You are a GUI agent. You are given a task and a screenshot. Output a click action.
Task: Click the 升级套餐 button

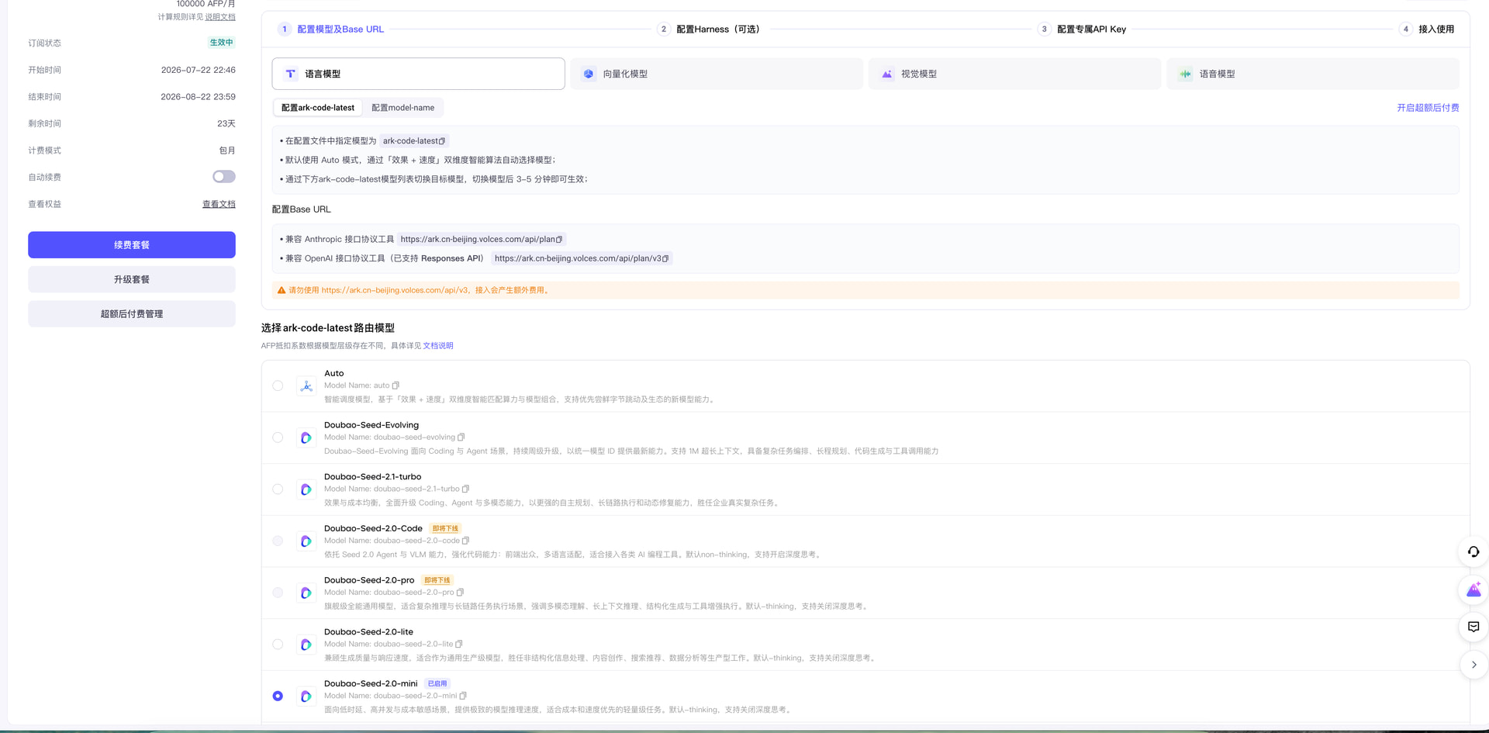(132, 279)
